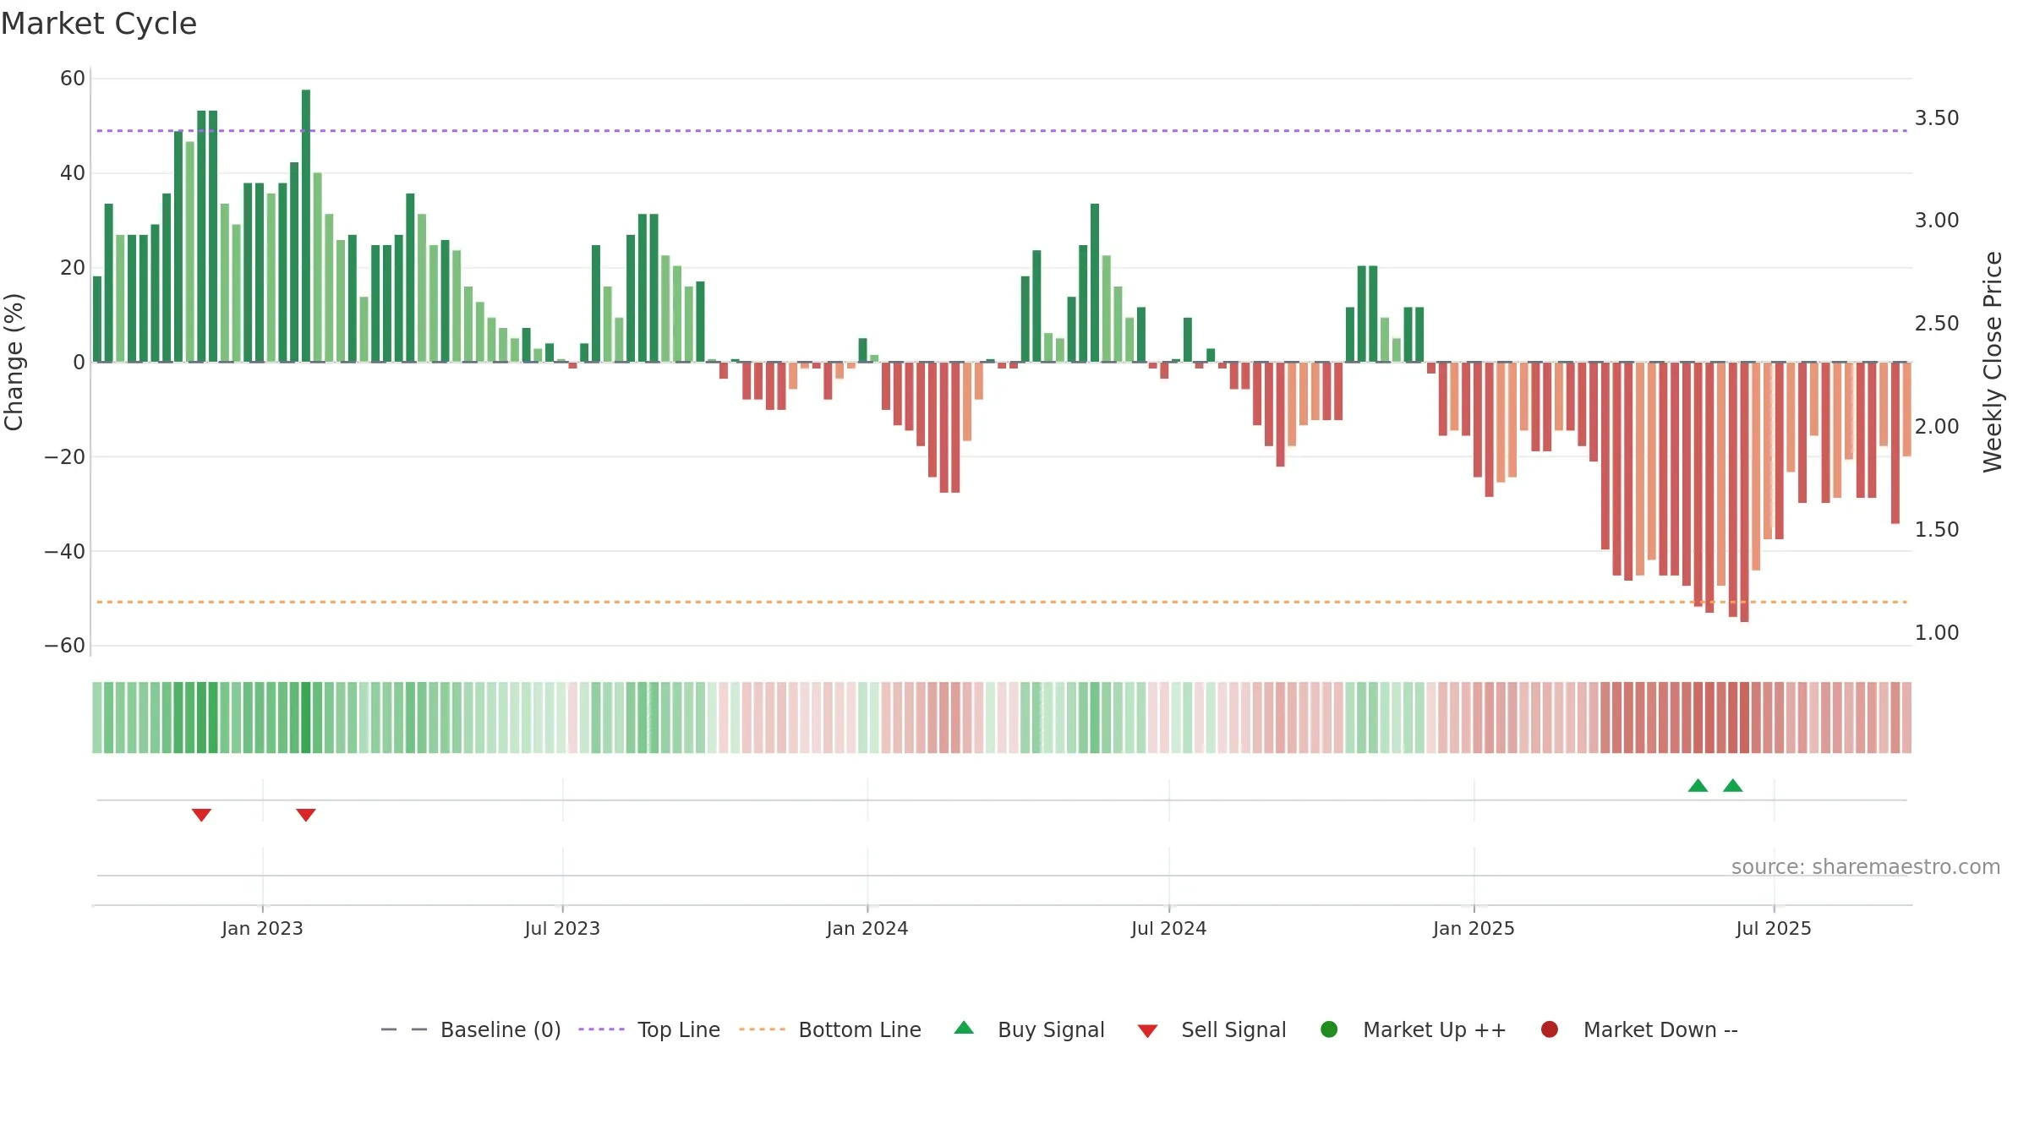Viewport: 2029px width, 1141px height.
Task: Toggle the Bottom Line legend entry
Action: [830, 1029]
